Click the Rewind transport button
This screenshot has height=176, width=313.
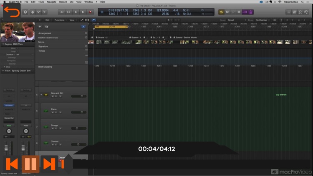coord(62,12)
